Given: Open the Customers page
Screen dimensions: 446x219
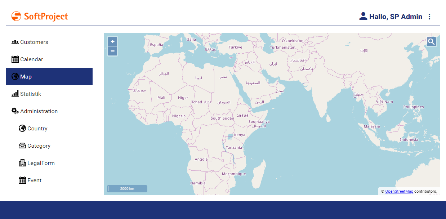Looking at the screenshot, I should (34, 42).
